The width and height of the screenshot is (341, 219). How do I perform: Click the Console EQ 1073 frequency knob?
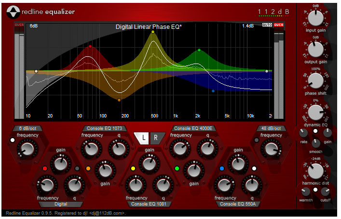click(91, 149)
